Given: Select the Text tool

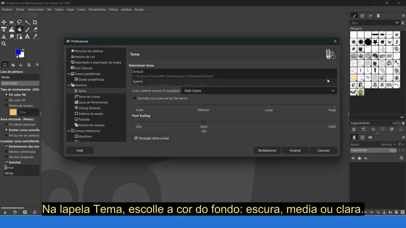Looking at the screenshot, I should pos(27,37).
